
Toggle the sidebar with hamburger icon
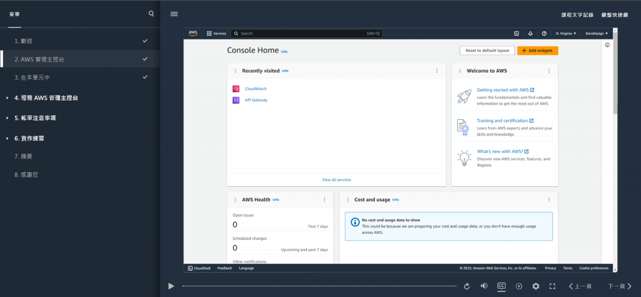click(x=174, y=14)
